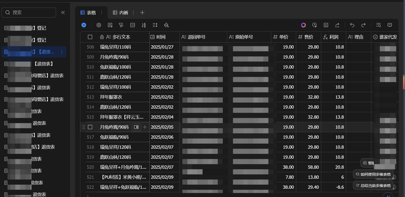Open the form checkmark icon in toolbar
Screen dimensions: 405x197
pyautogui.click(x=326, y=25)
